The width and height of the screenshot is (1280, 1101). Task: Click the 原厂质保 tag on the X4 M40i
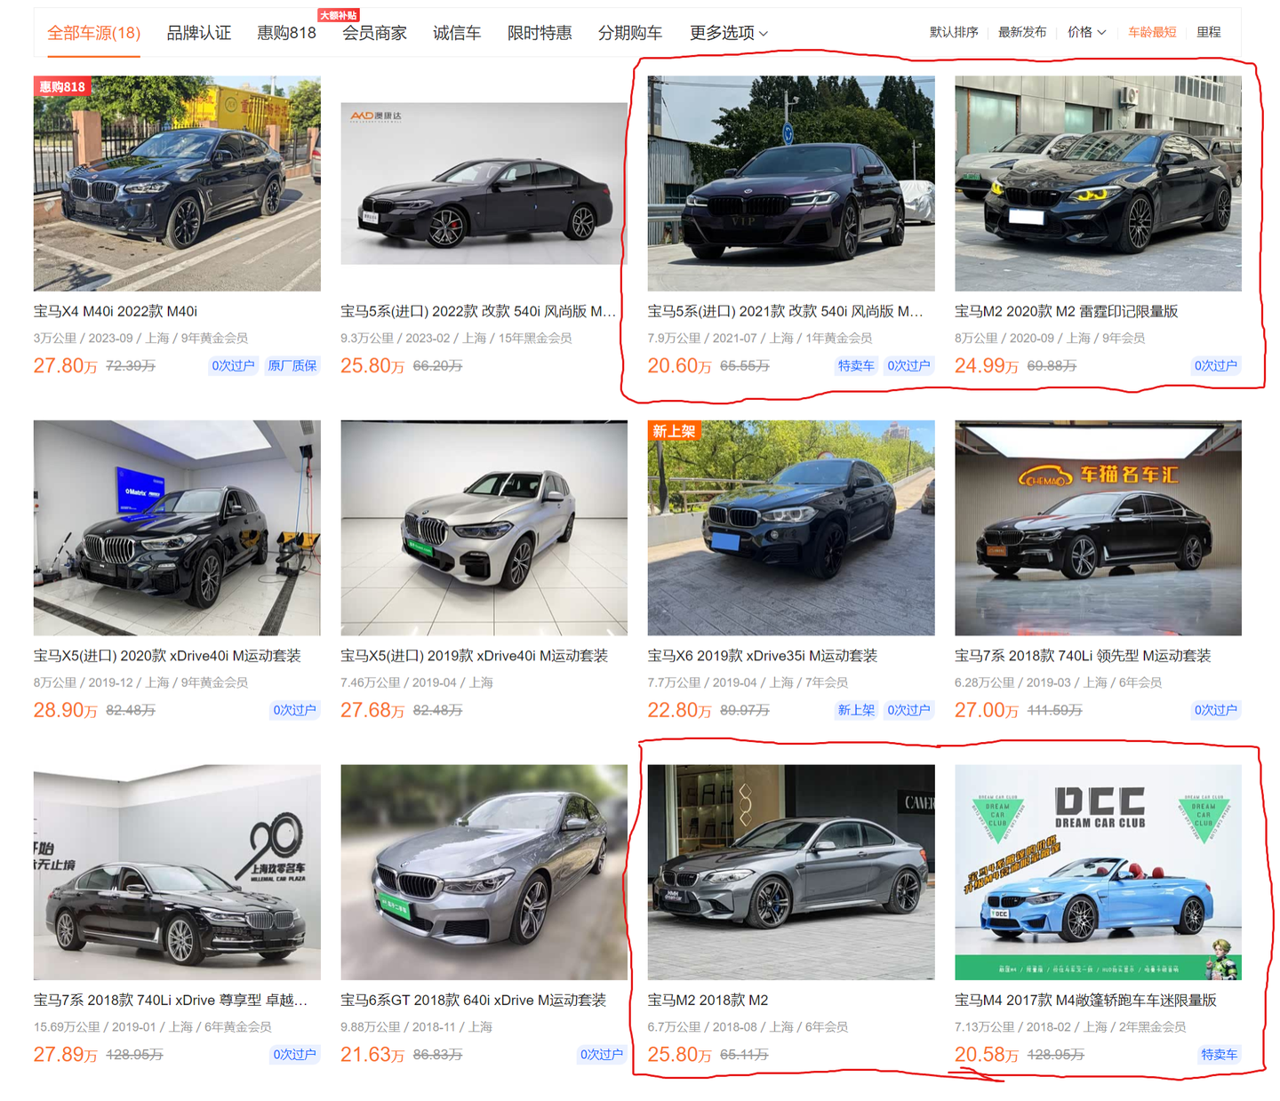292,365
